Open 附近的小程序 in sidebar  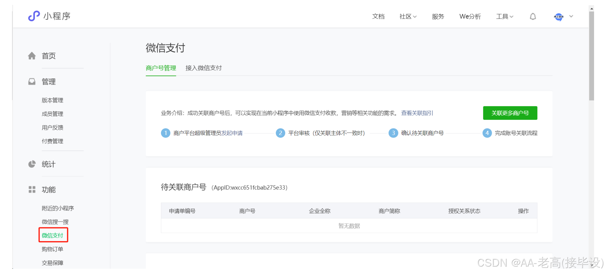58,208
